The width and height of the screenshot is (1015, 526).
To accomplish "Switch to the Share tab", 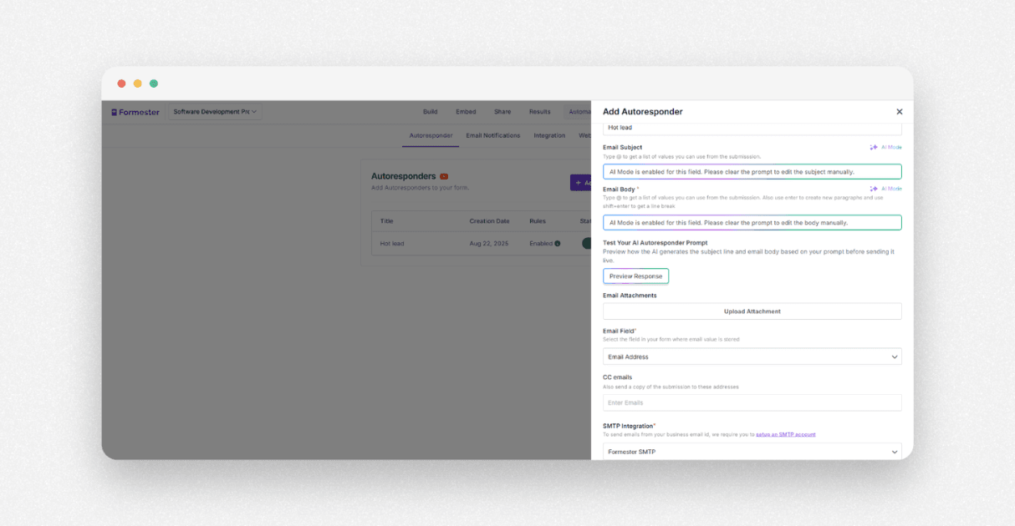I will tap(502, 112).
